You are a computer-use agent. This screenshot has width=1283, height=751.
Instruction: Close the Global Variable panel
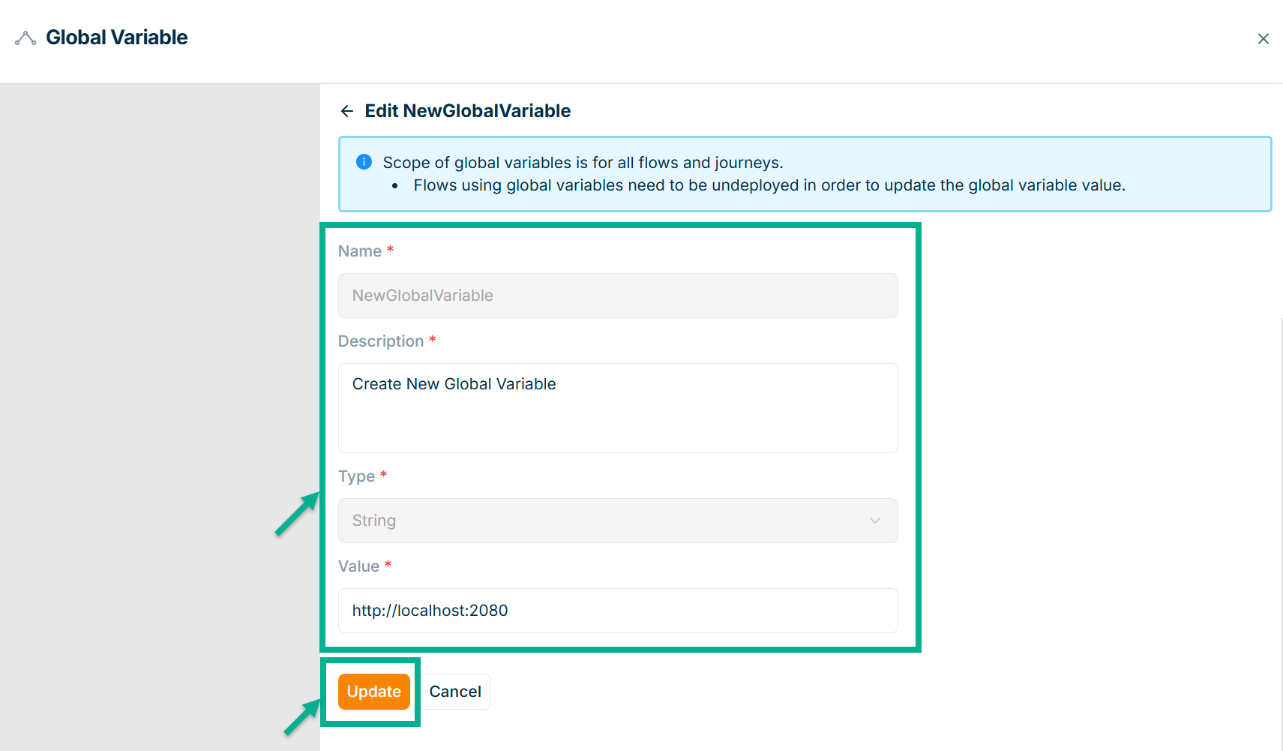(1263, 39)
